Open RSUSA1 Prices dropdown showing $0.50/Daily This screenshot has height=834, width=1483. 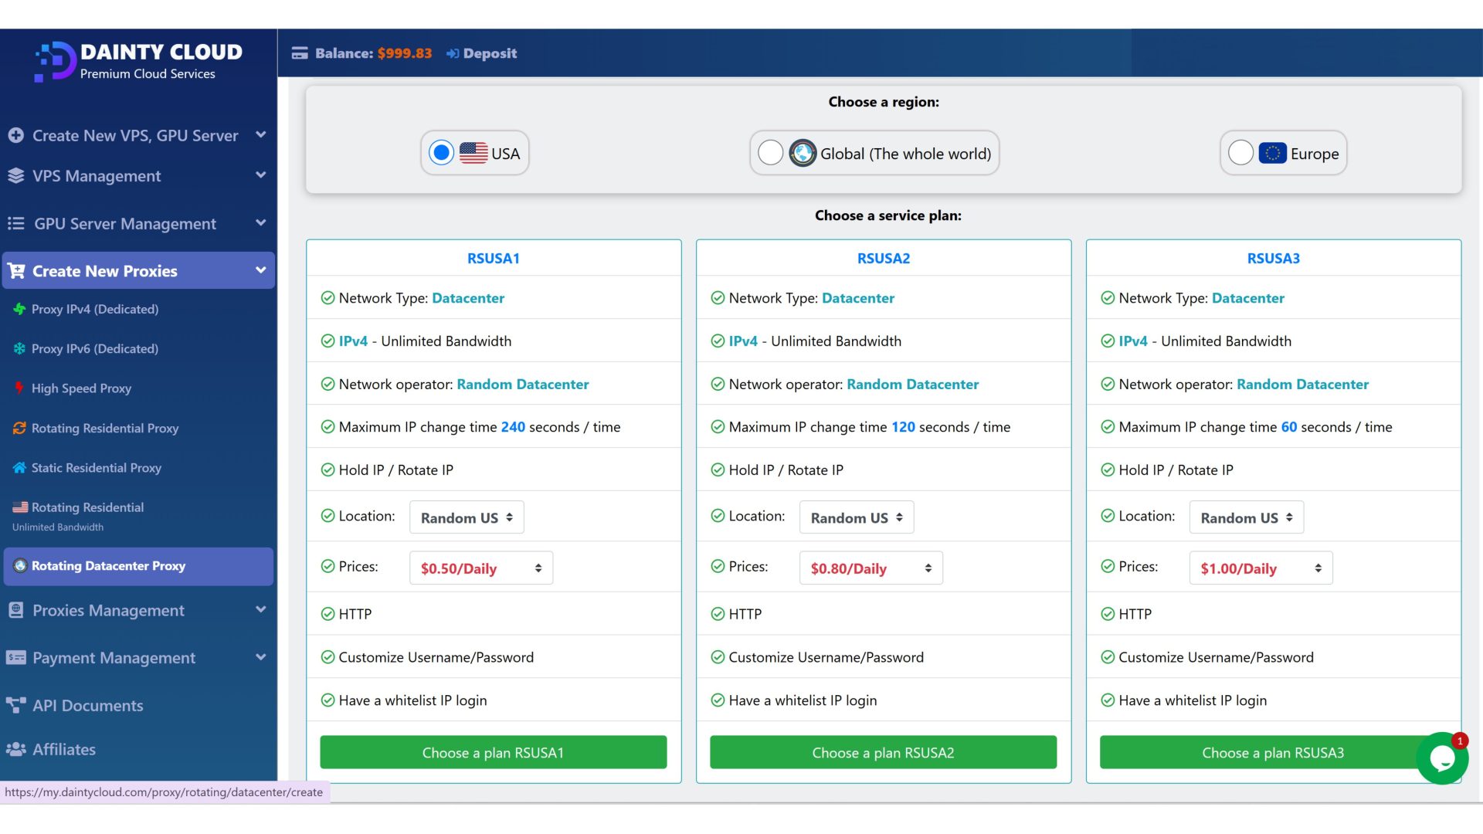click(x=481, y=568)
